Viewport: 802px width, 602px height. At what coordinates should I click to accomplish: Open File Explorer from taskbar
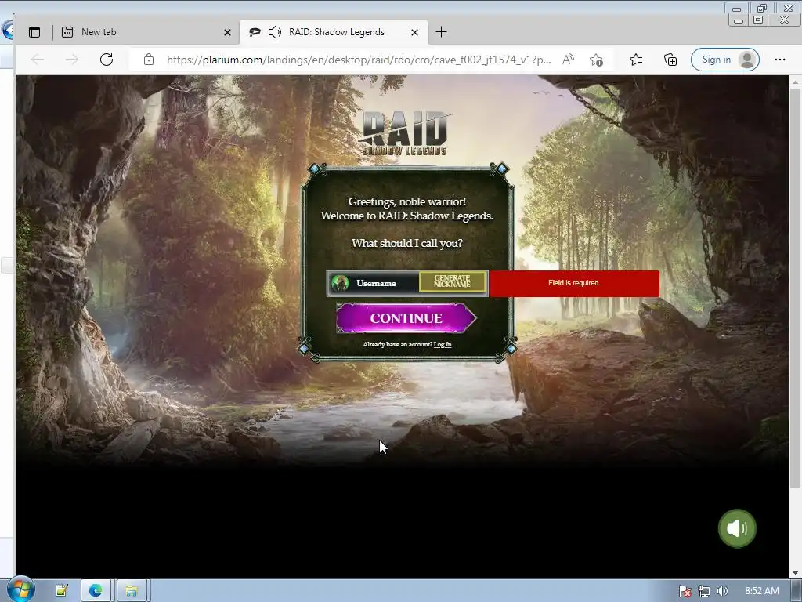pyautogui.click(x=132, y=591)
